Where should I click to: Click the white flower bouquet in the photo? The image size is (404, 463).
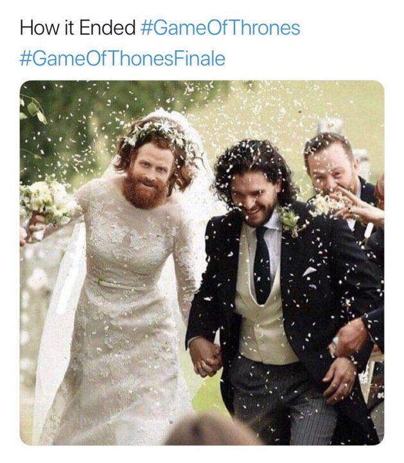[x=46, y=201]
